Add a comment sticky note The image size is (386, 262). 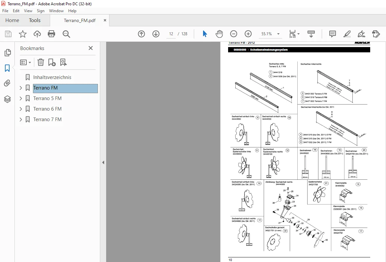click(x=333, y=34)
